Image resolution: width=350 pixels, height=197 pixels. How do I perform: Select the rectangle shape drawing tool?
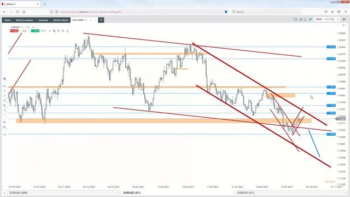[x=4, y=100]
